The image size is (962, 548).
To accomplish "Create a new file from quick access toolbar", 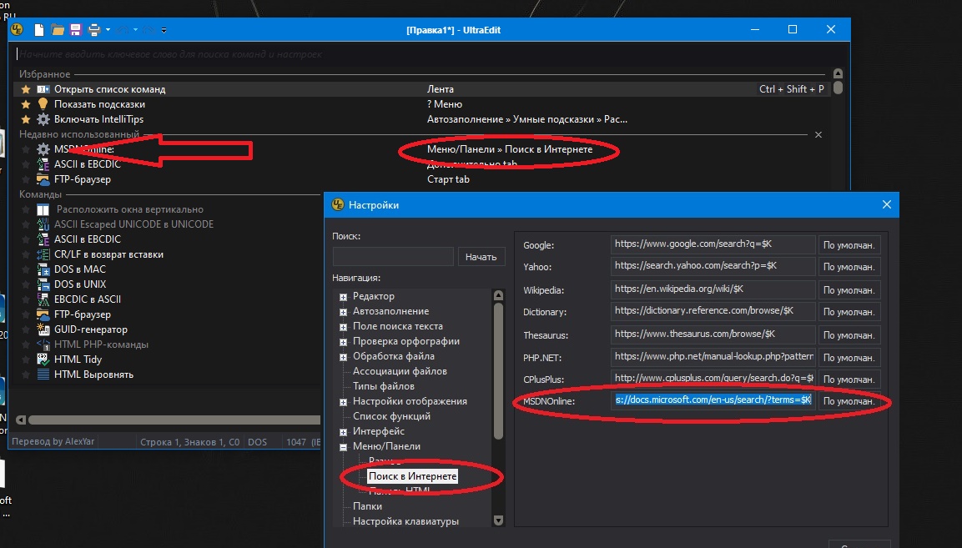I will (x=39, y=29).
